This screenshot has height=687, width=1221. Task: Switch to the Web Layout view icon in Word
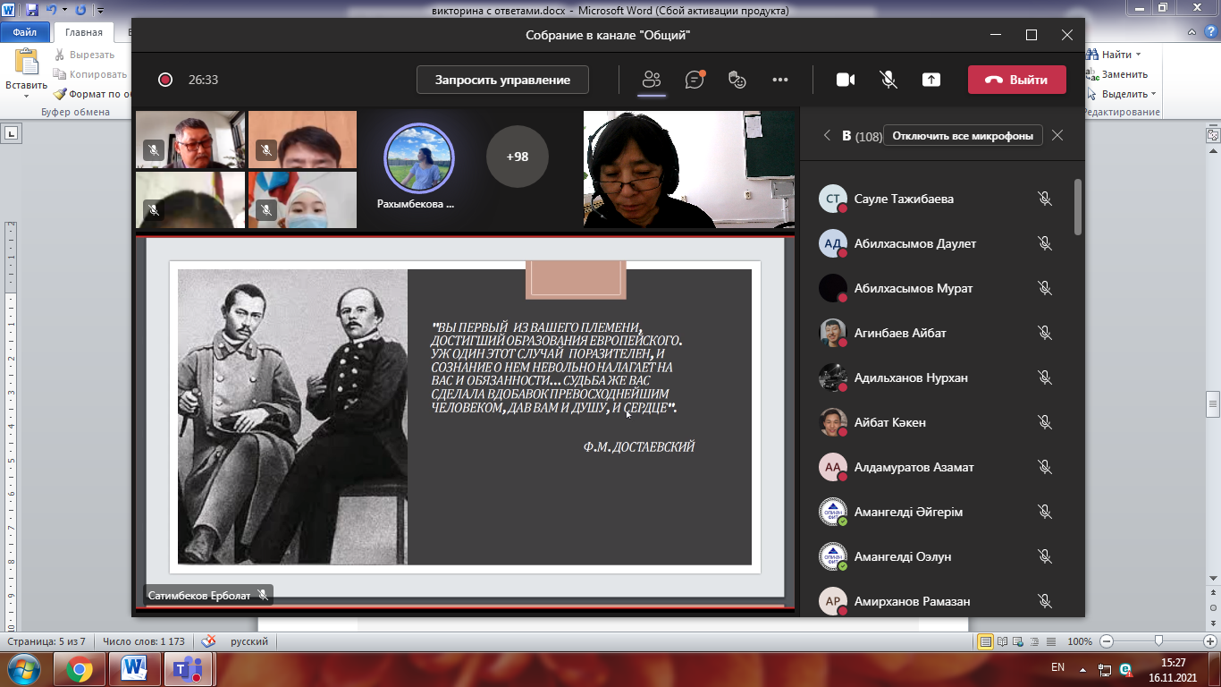click(x=1016, y=641)
